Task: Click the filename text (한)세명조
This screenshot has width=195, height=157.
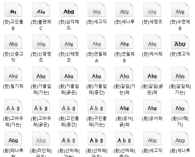Action: click(x=152, y=22)
